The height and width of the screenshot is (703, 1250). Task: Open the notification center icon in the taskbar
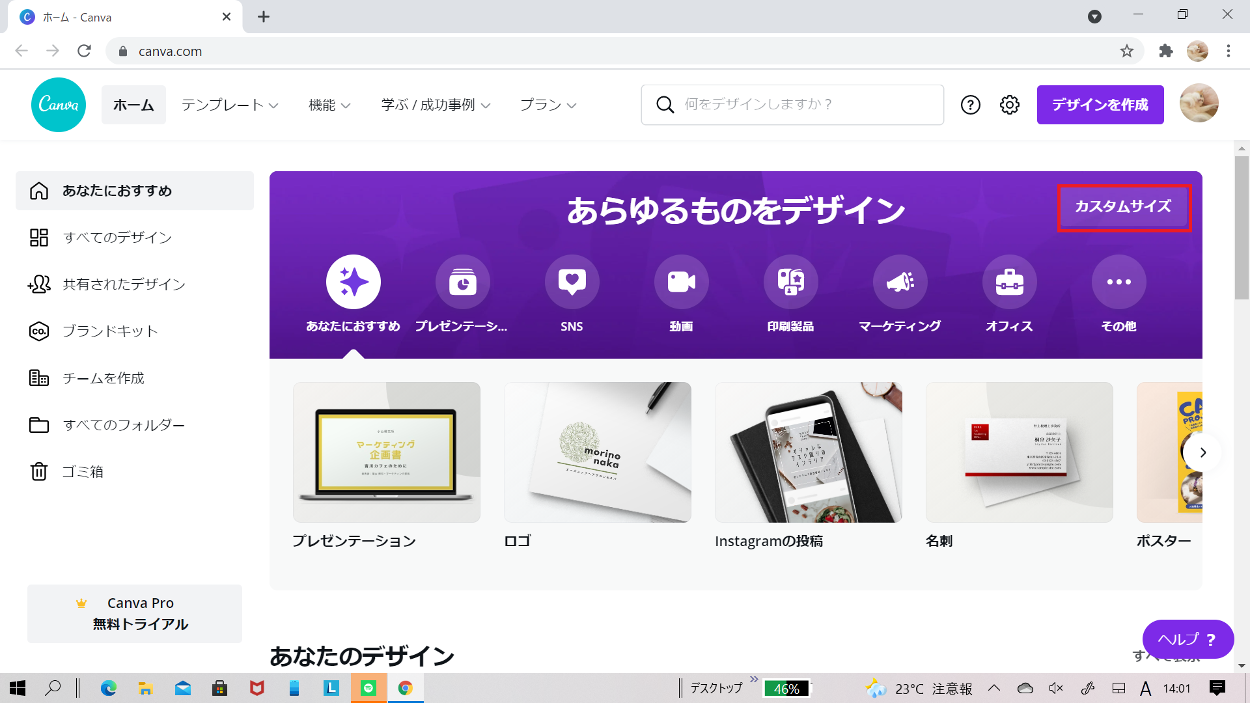(x=1217, y=688)
